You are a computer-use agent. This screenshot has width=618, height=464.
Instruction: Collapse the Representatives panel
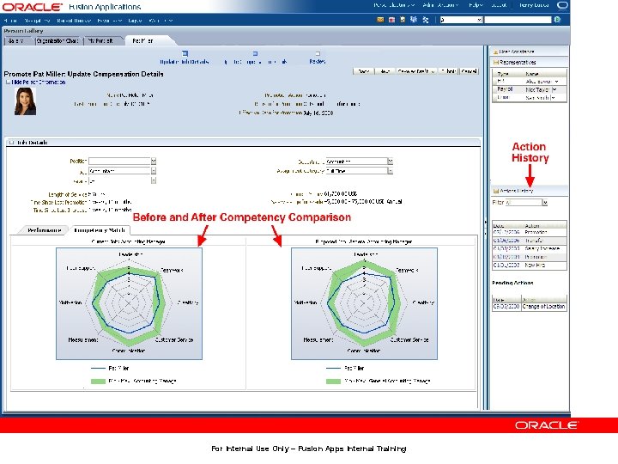496,63
